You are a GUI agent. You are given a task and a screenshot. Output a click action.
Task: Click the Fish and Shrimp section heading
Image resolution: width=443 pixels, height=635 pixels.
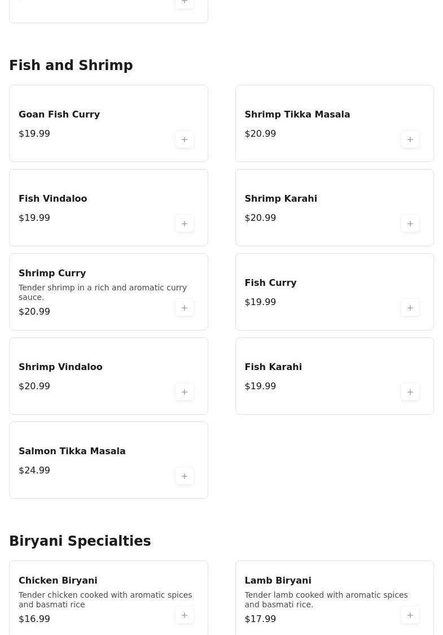click(71, 66)
